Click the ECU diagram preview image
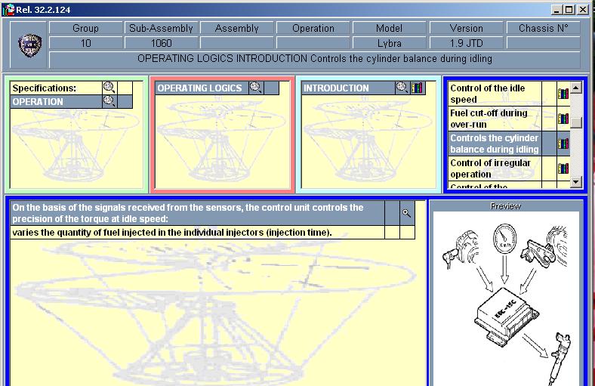 pos(504,298)
